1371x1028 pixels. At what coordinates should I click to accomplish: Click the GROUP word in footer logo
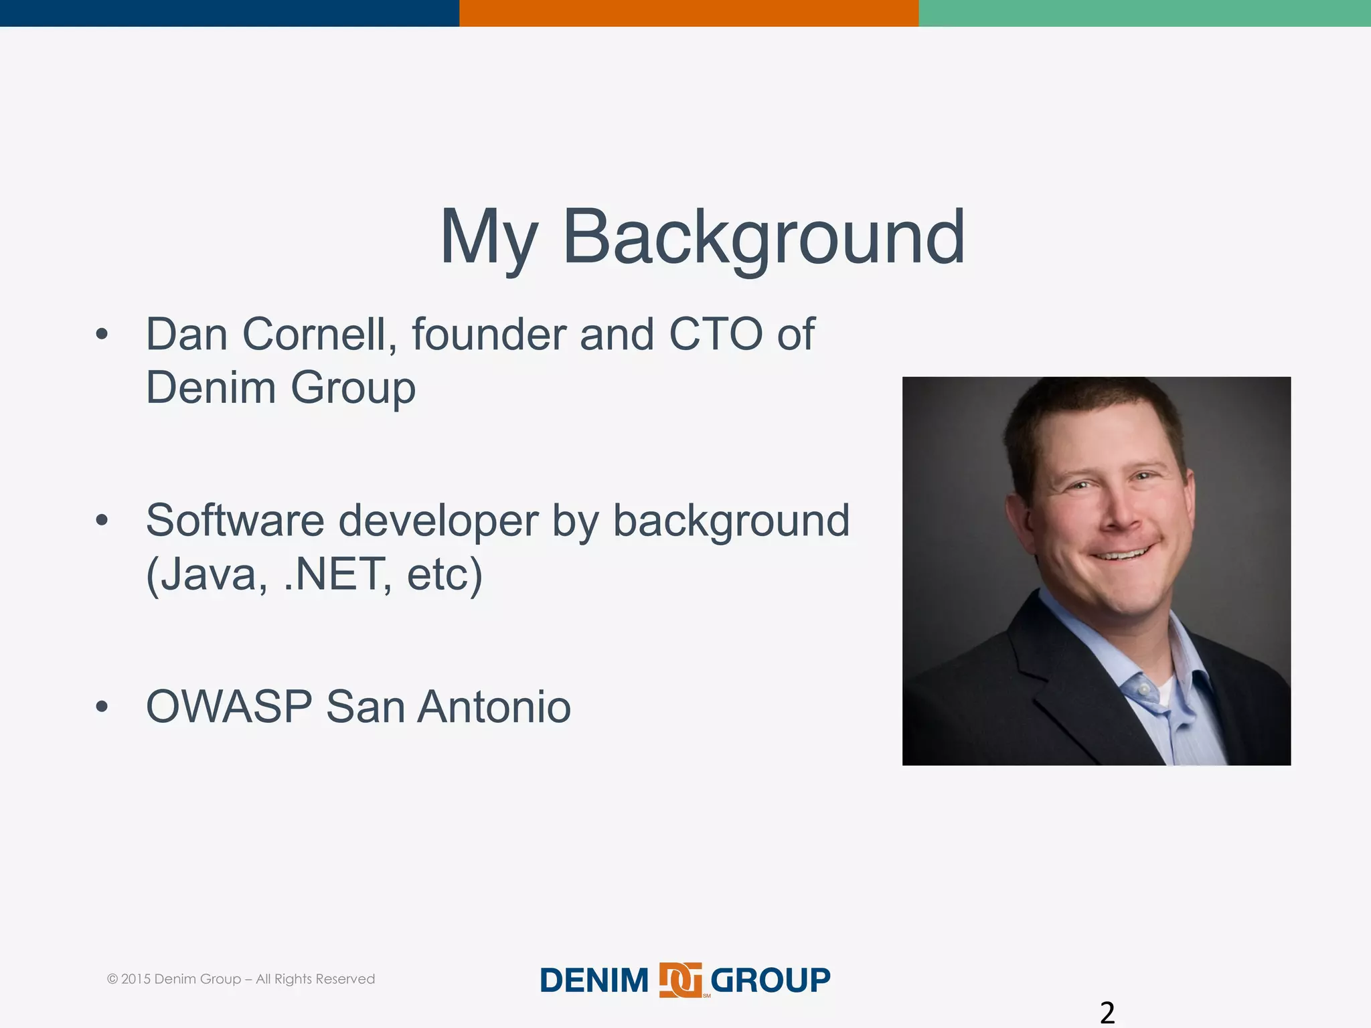click(x=770, y=980)
